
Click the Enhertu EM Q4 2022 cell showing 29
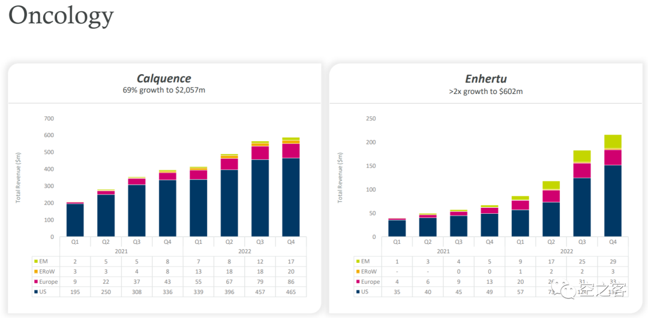pos(613,262)
